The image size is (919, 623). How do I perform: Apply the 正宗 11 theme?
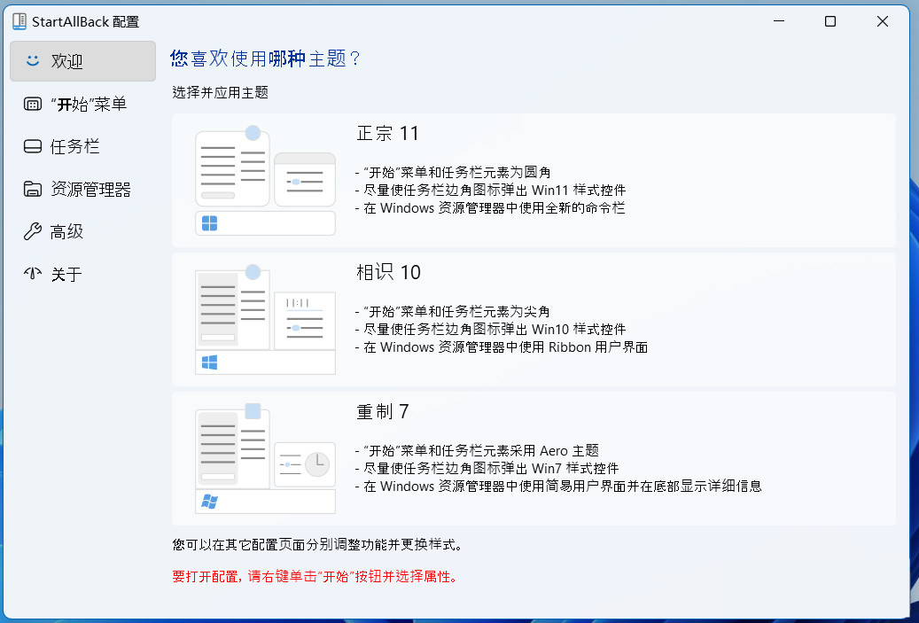click(x=533, y=180)
